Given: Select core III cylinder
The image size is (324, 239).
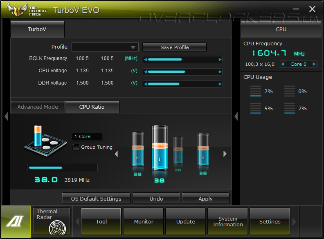Looking at the screenshot, I should (x=178, y=150).
